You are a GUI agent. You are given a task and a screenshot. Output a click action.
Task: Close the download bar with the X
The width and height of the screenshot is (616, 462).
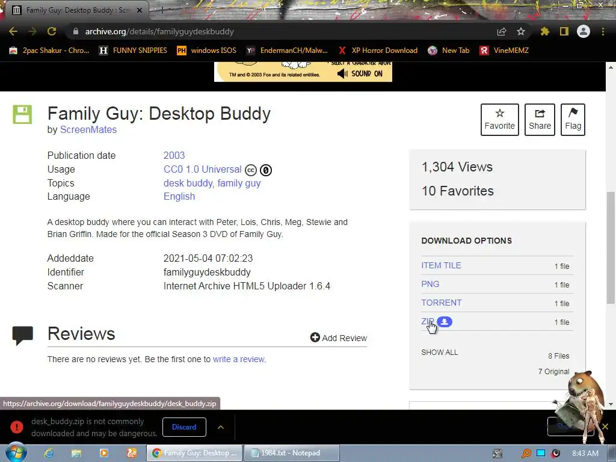(x=605, y=427)
